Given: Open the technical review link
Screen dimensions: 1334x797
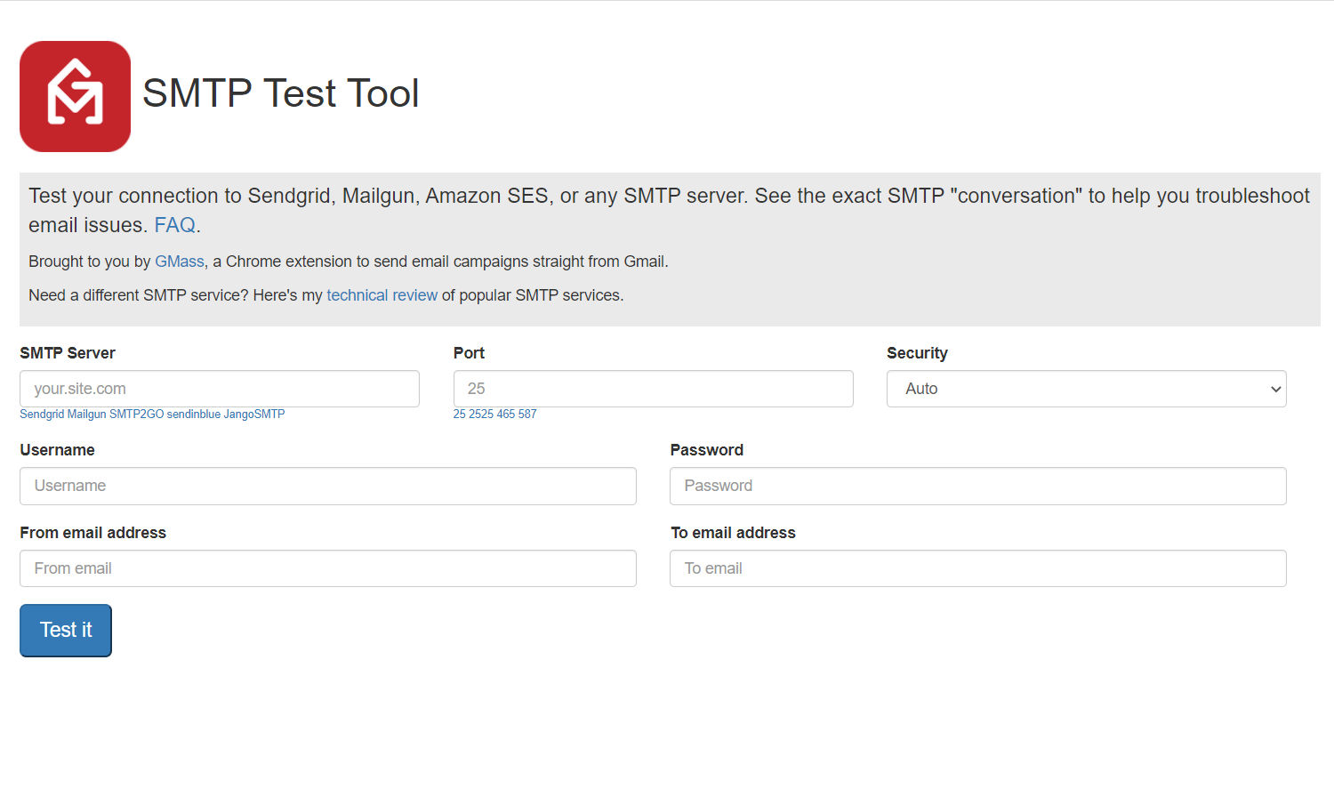Looking at the screenshot, I should point(382,295).
